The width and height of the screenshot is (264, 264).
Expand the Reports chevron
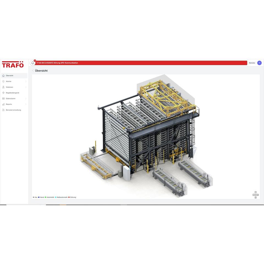point(26,104)
